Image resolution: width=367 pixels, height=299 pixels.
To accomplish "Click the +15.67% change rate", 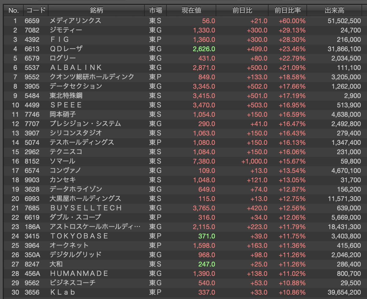I will [292, 161].
